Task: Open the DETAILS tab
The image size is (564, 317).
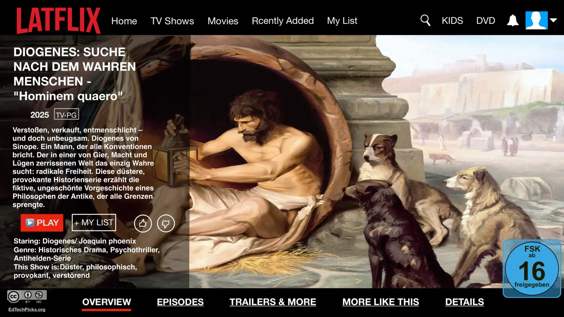Action: pos(464,302)
